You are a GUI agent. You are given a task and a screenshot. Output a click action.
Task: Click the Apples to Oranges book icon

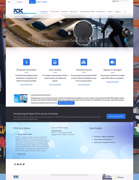(112, 62)
